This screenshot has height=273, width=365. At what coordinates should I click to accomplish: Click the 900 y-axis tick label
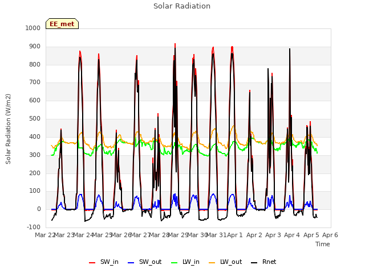(x=35, y=47)
